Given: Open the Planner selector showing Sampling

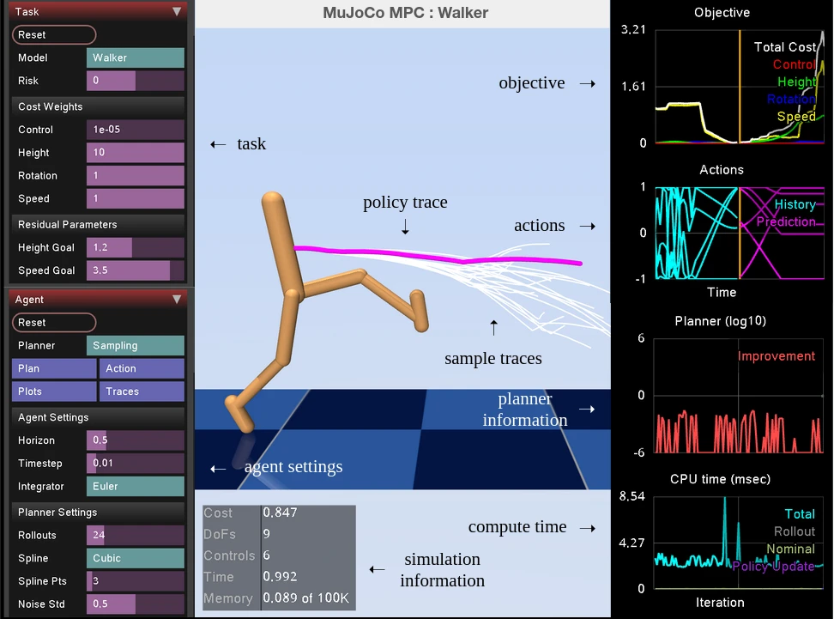Looking at the screenshot, I should (x=136, y=345).
